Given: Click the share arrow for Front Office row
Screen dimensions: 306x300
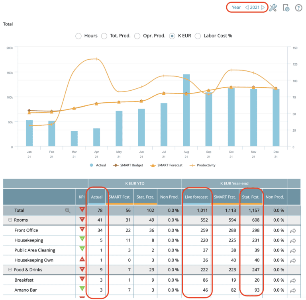Looking at the screenshot, I should click(293, 230).
